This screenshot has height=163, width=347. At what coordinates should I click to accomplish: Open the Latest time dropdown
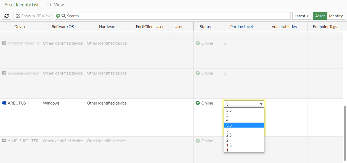pos(301,16)
